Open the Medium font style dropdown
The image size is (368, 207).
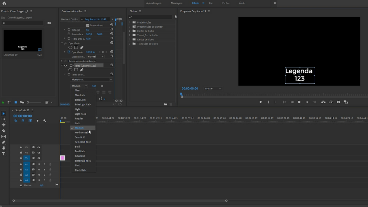(79, 86)
